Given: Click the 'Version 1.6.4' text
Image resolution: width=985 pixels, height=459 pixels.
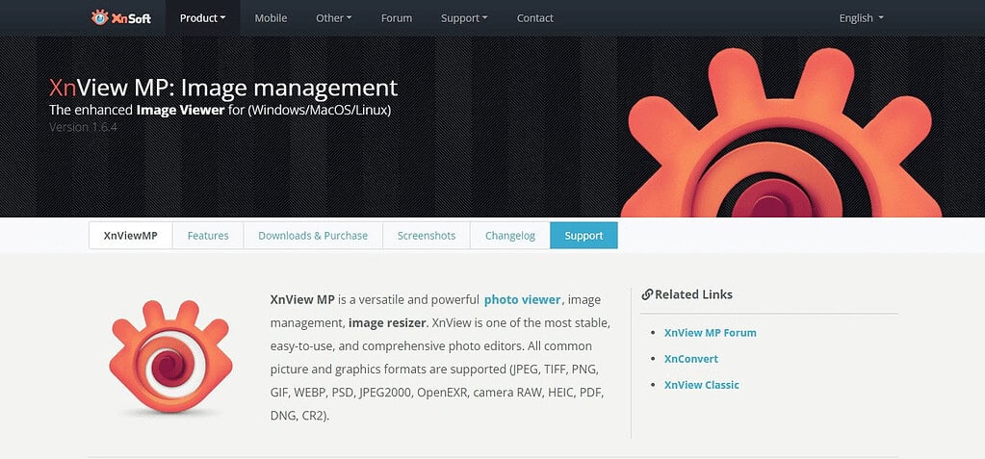Looking at the screenshot, I should tap(83, 127).
